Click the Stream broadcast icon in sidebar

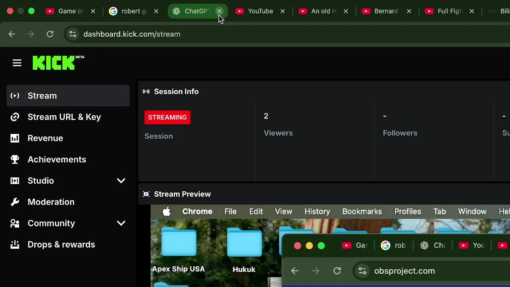pos(15,96)
